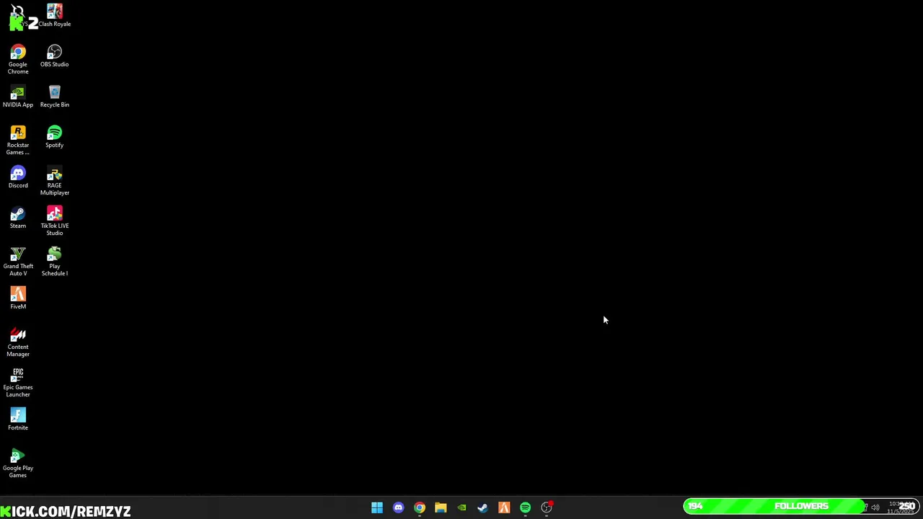The height and width of the screenshot is (519, 923).
Task: Open File Explorer from the taskbar
Action: [441, 507]
